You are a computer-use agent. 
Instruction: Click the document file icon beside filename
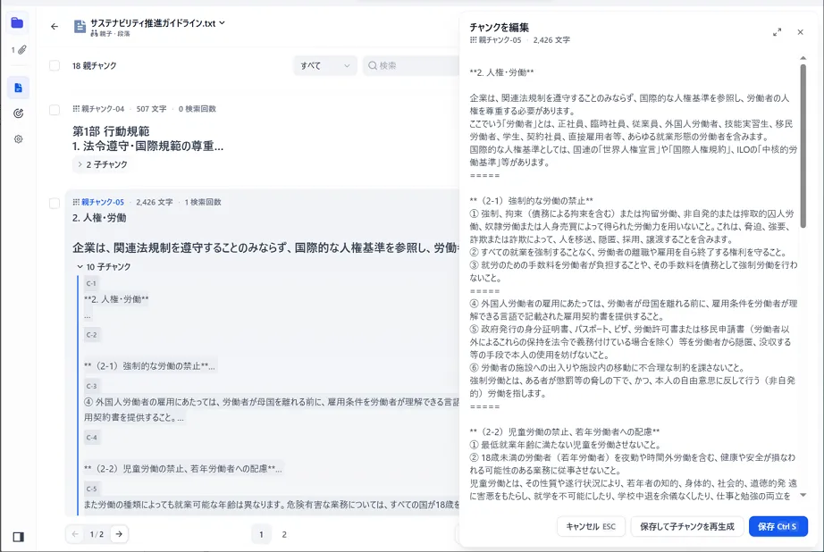click(80, 26)
